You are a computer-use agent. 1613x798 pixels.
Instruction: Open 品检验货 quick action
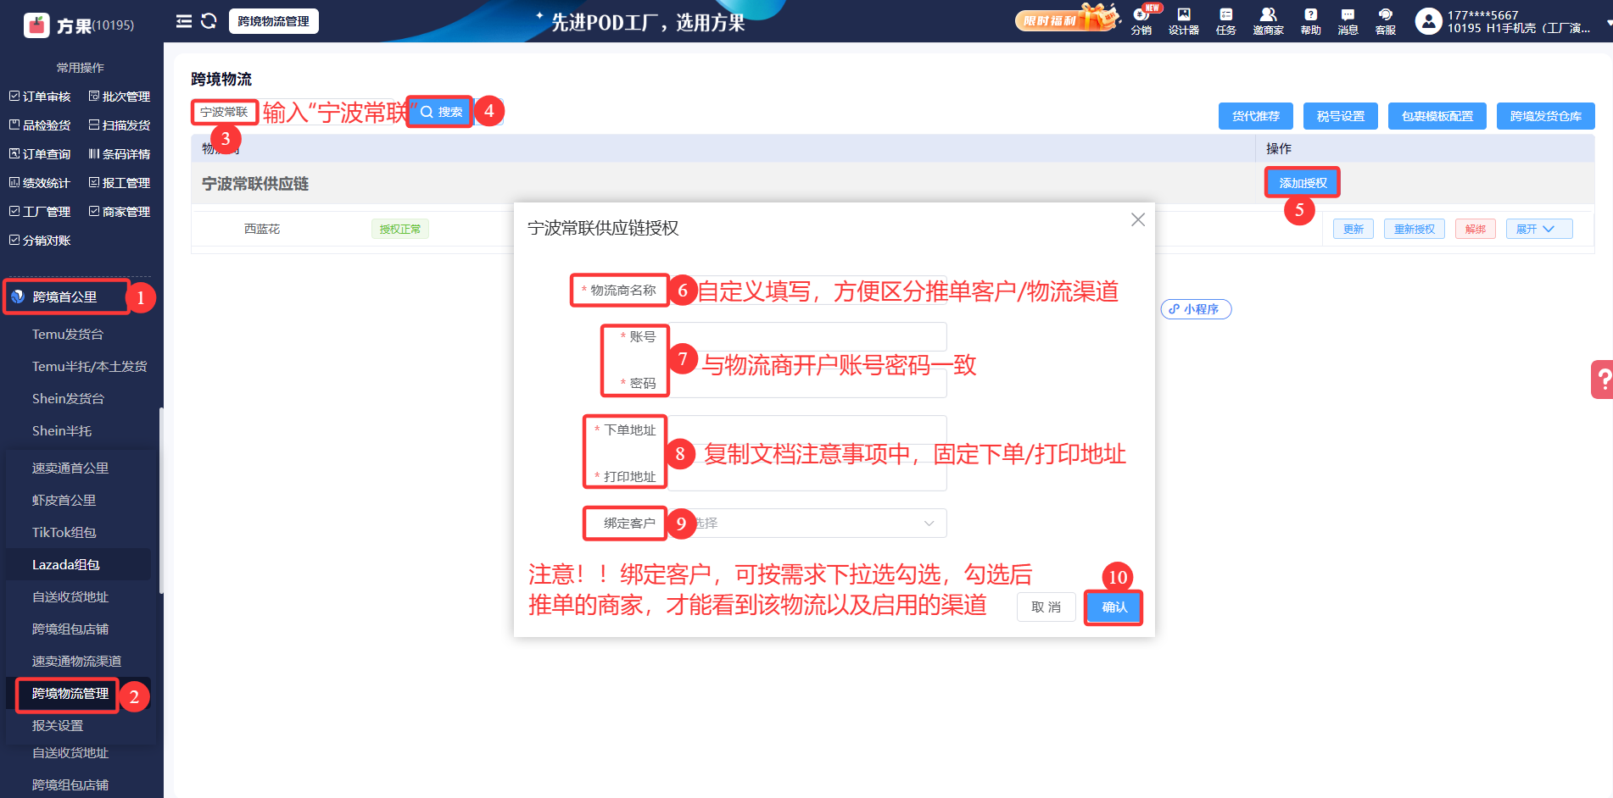point(40,125)
